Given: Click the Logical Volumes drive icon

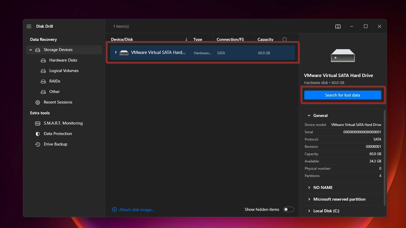Looking at the screenshot, I should [43, 71].
